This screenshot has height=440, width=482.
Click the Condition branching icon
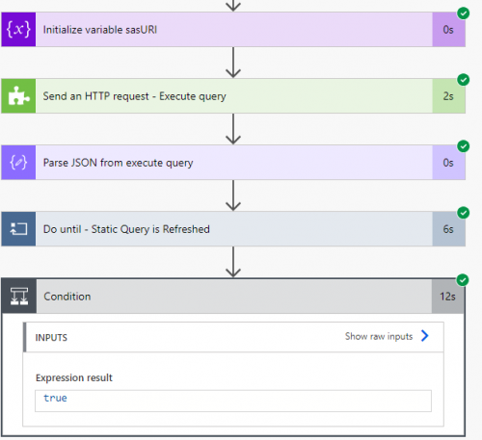point(19,296)
